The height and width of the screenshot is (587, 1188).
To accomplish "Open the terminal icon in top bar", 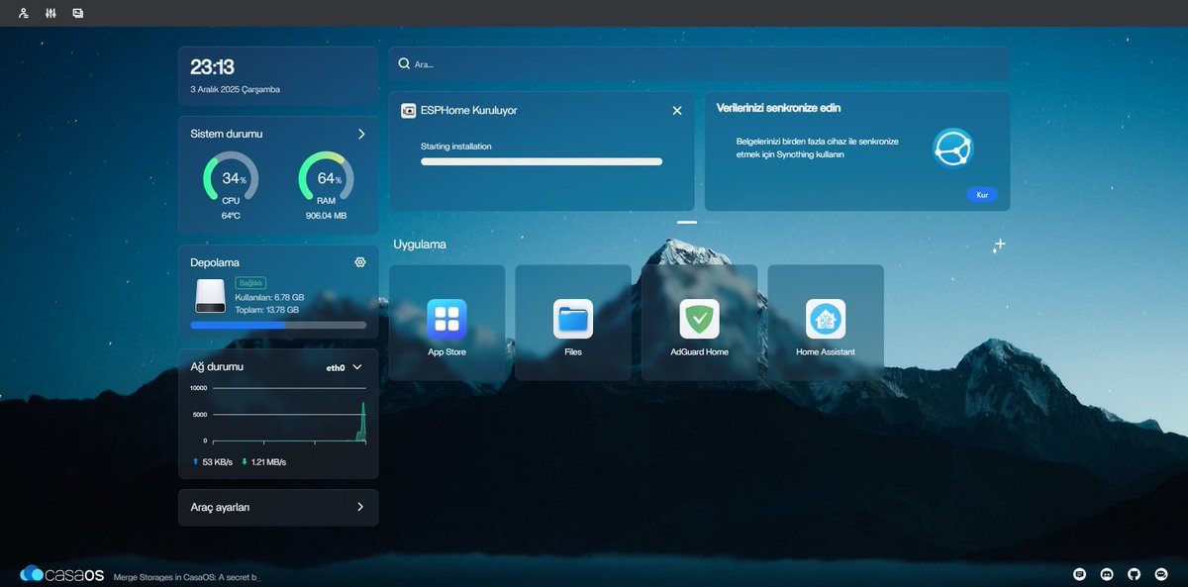I will click(x=78, y=14).
